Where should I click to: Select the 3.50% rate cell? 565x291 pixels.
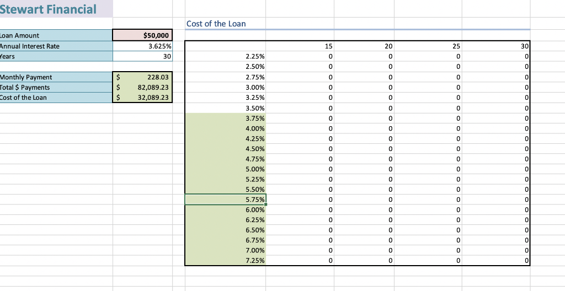pos(226,108)
